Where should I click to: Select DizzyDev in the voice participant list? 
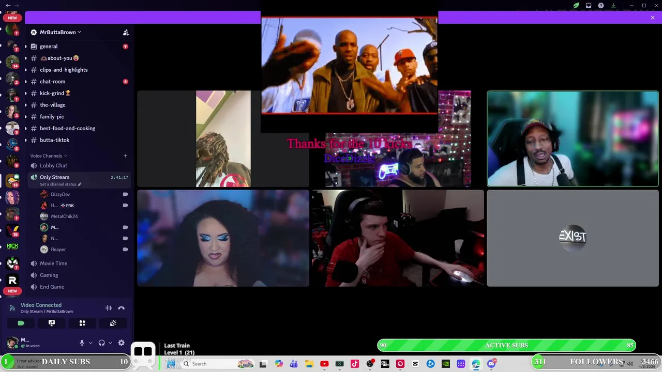(x=60, y=194)
